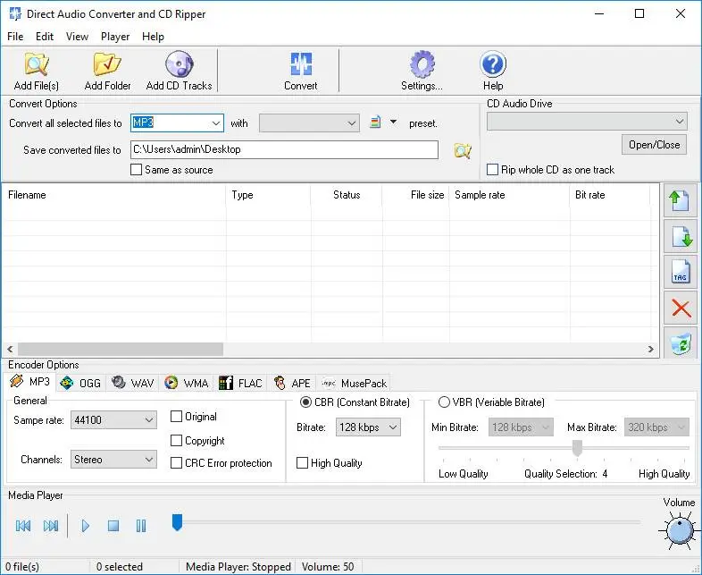702x575 pixels.
Task: Move file down in list icon
Action: click(x=680, y=237)
